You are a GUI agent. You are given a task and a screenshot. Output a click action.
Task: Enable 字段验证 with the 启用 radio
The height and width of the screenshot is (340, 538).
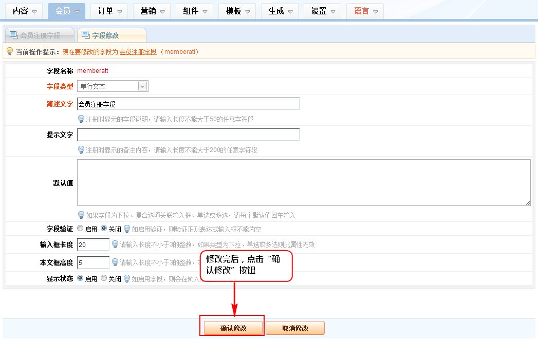80,229
